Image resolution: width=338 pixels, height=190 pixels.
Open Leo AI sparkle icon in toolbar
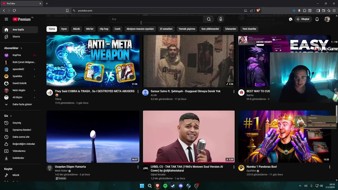tap(329, 11)
